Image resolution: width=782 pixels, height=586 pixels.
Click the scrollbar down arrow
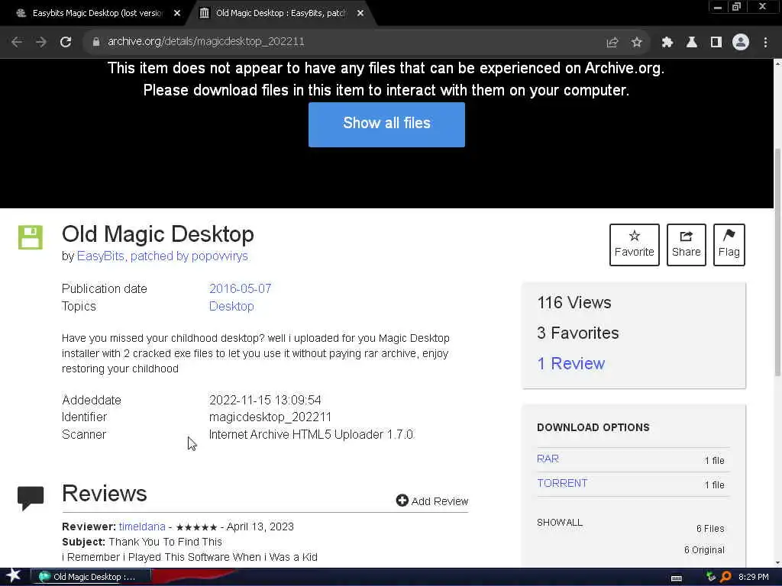777,562
